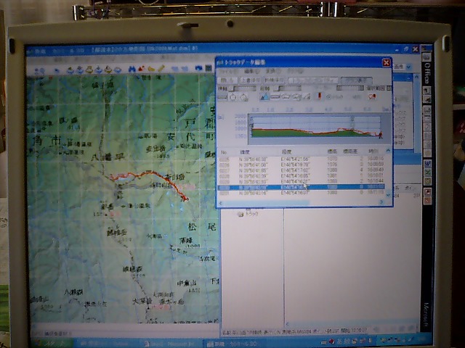Select the yellow pencil drawing tool
This screenshot has height=348, width=465.
[161, 70]
